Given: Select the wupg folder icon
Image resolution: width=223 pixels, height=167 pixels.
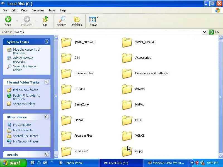Looking at the screenshot, I should (127, 151).
